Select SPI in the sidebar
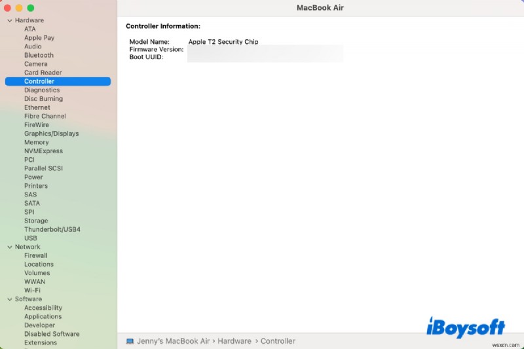 (29, 212)
